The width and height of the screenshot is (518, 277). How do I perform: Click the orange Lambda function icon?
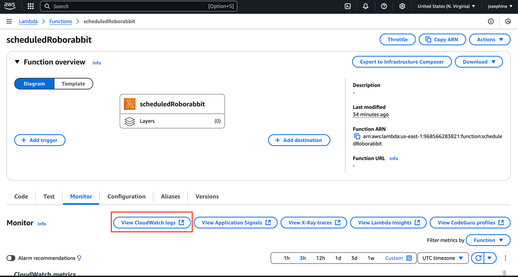(129, 104)
